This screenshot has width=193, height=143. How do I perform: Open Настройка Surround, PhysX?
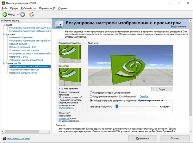tap(23, 73)
